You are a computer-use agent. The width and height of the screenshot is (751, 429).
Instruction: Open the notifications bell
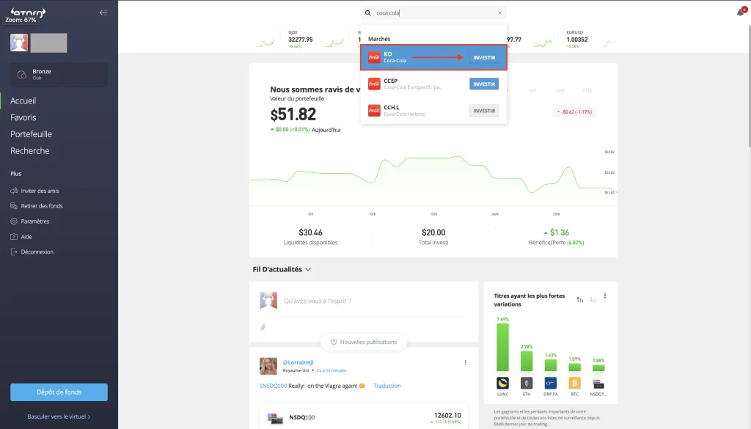tap(741, 12)
